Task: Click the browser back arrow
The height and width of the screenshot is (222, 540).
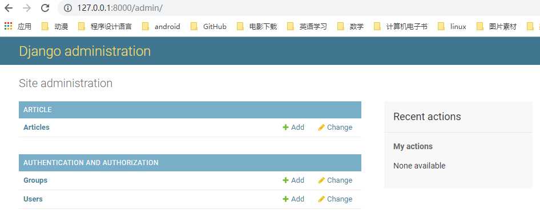Action: pos(9,8)
